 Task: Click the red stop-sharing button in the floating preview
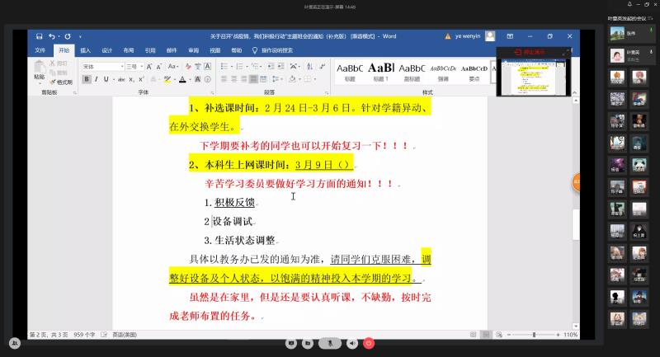[530, 52]
